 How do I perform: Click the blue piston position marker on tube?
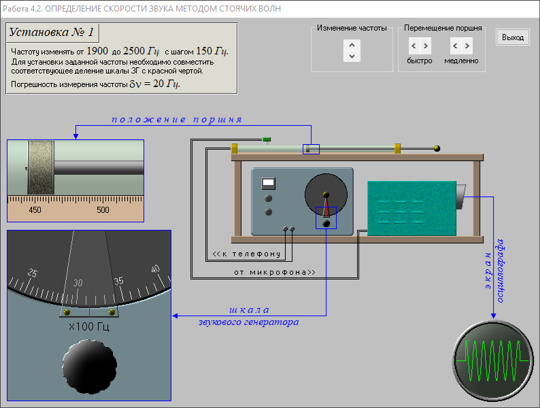[x=311, y=149]
